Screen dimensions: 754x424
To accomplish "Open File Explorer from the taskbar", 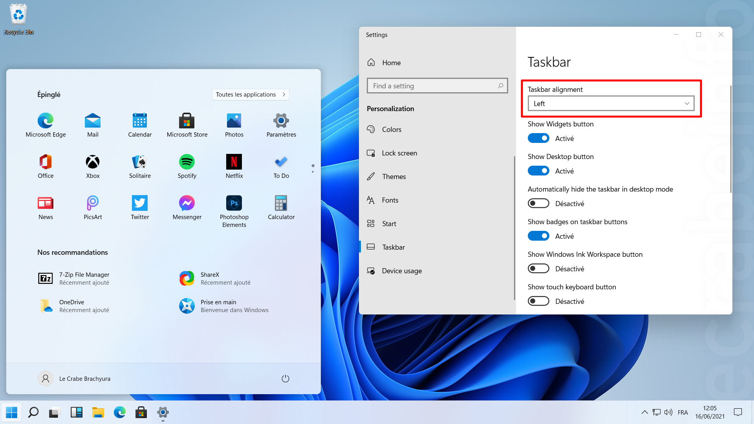I will [98, 412].
